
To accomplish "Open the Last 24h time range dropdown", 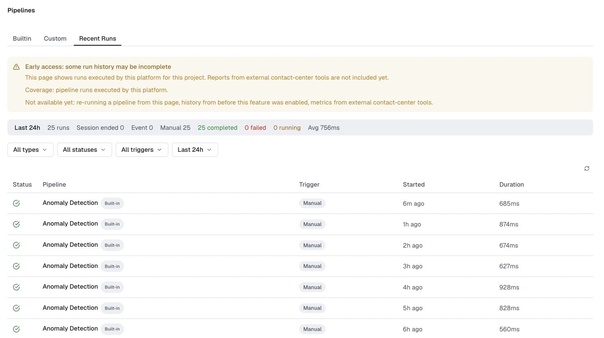I will 195,150.
